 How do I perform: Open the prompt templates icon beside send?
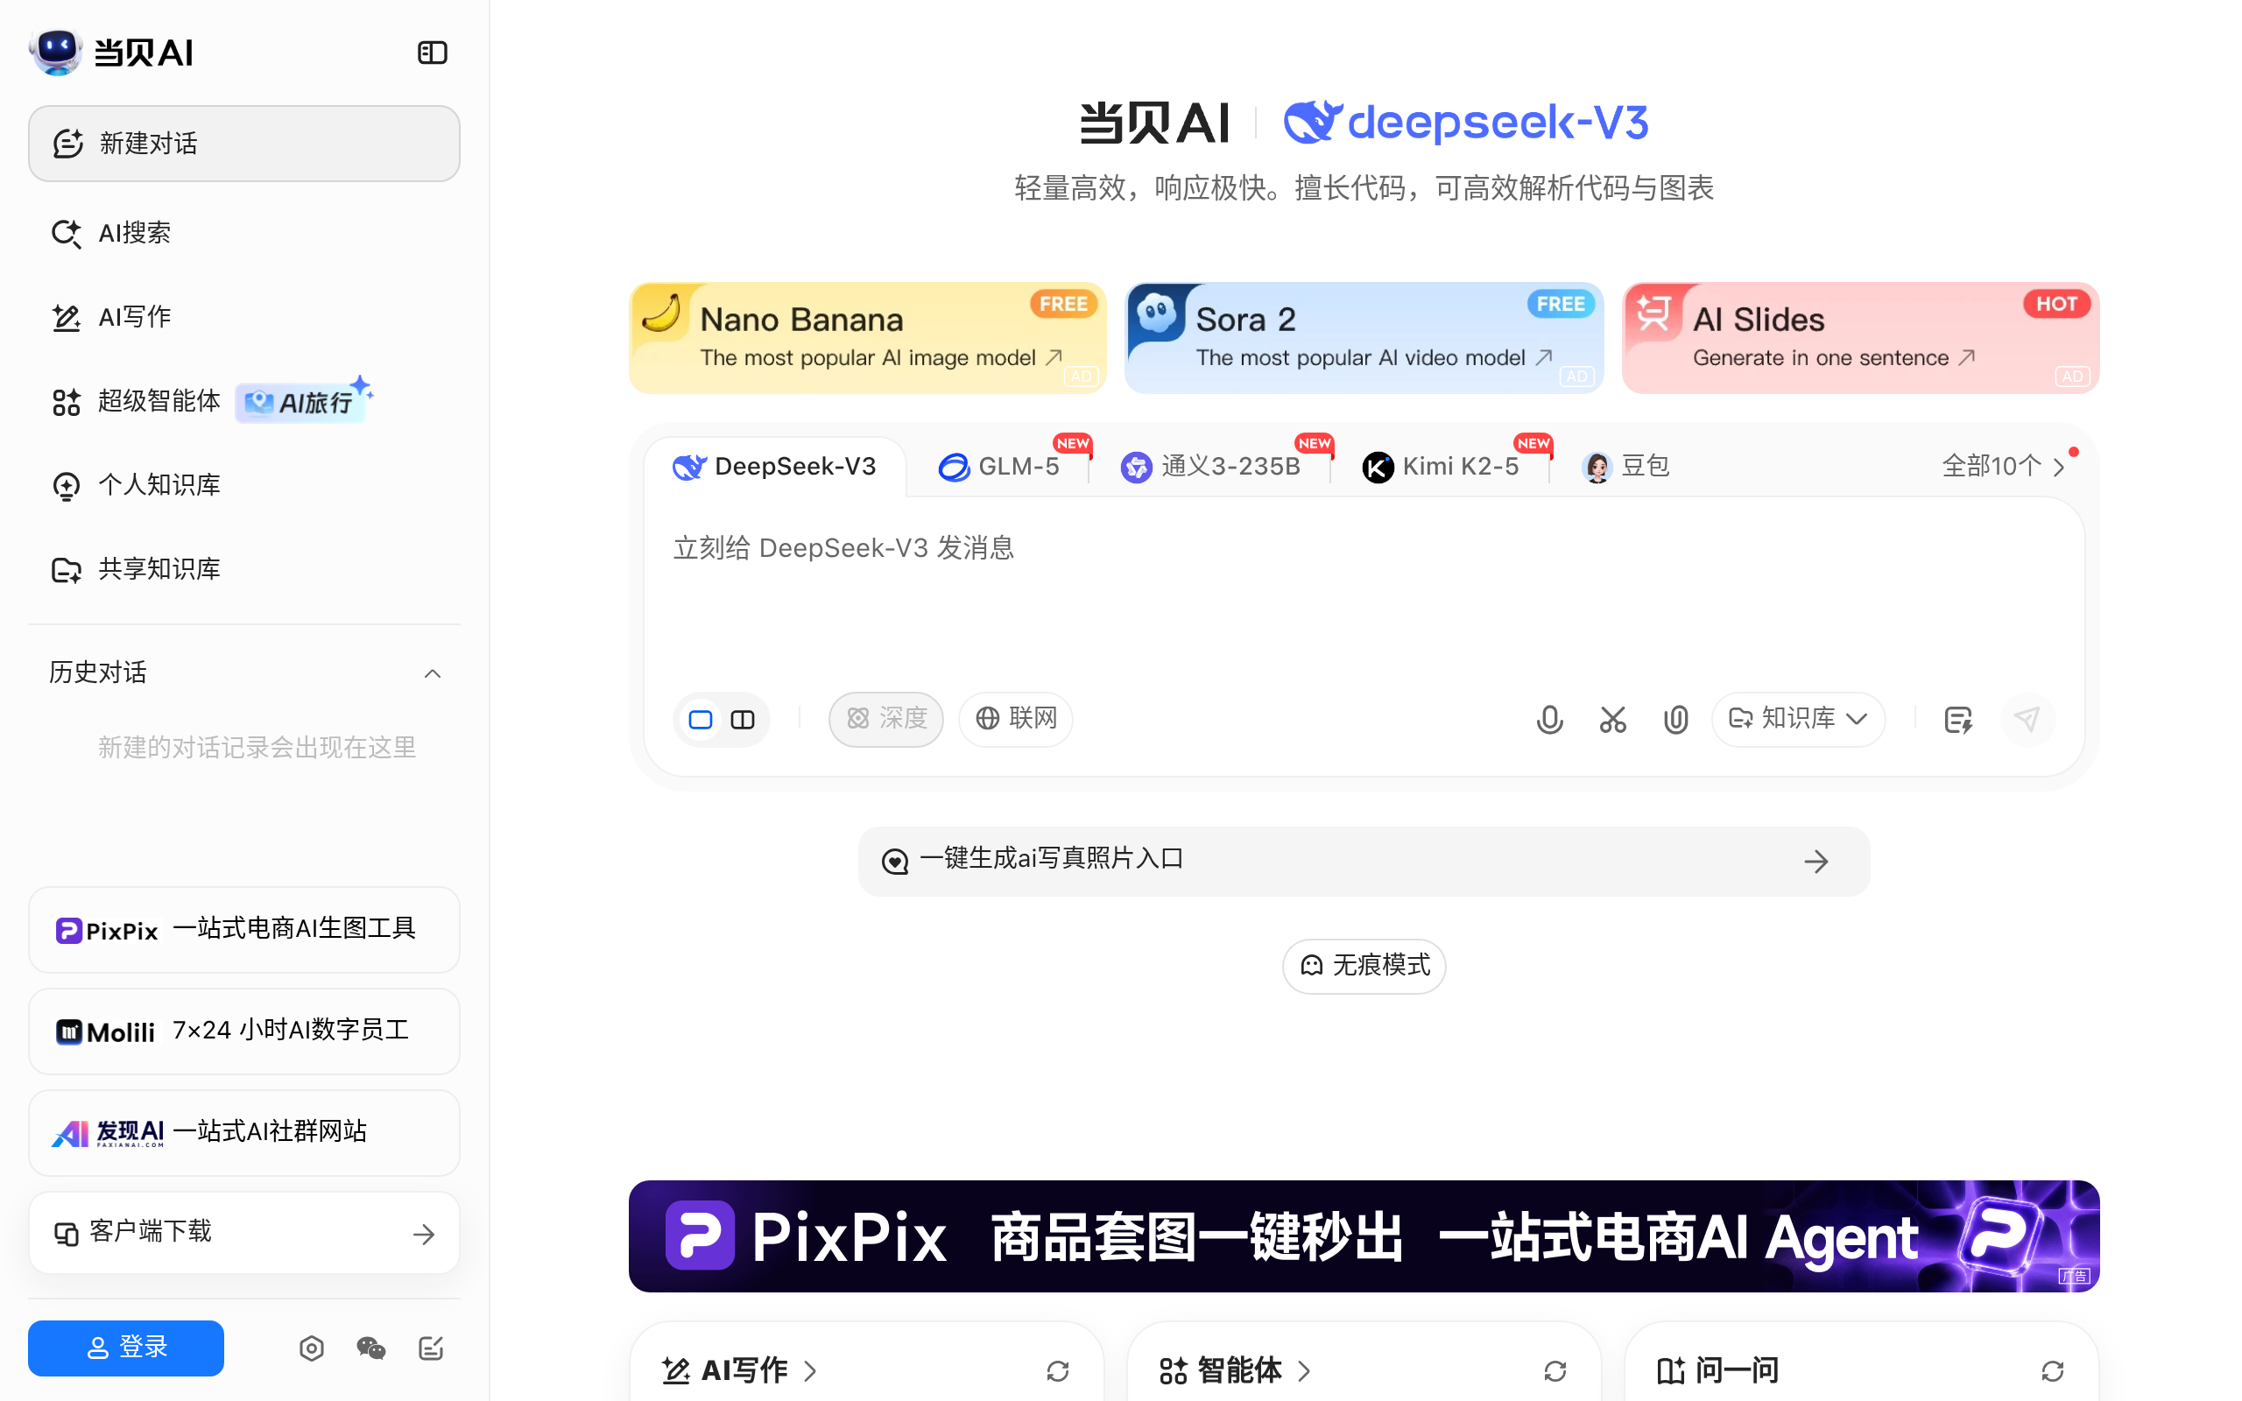(x=1957, y=719)
